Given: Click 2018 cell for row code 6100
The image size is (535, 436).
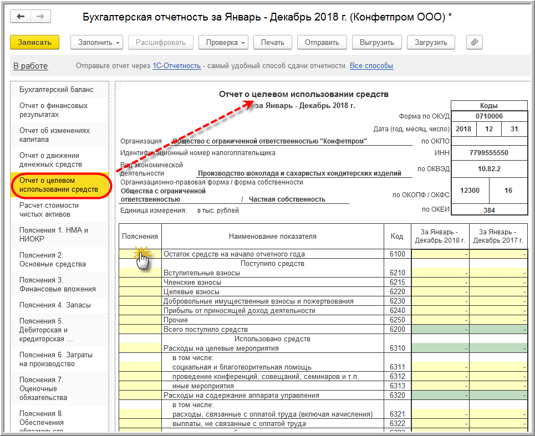Looking at the screenshot, I should click(x=440, y=254).
